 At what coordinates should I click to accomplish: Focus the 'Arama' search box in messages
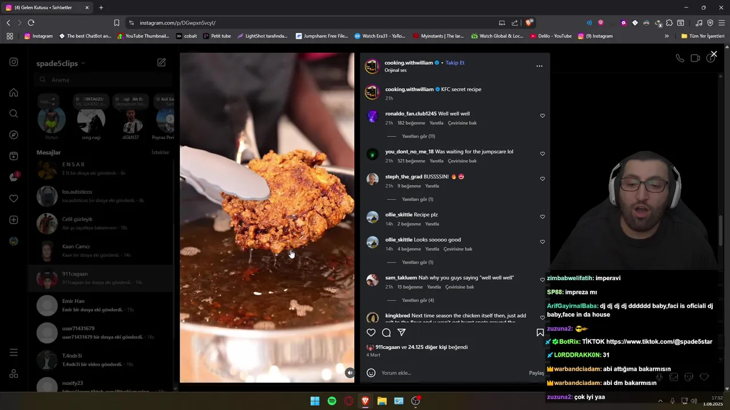[103, 80]
